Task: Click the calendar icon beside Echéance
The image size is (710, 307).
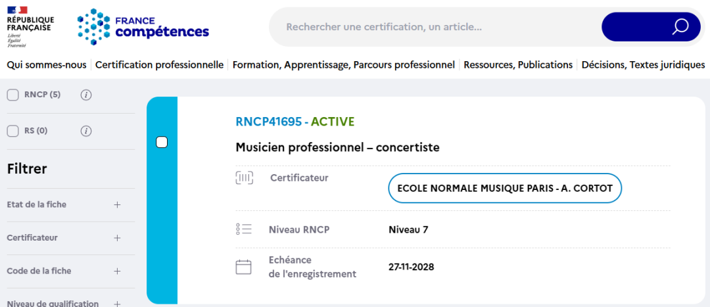Action: point(244,267)
